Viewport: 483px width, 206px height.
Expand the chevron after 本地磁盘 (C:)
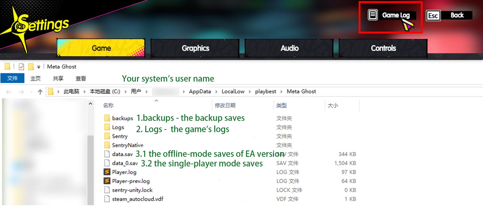125,92
